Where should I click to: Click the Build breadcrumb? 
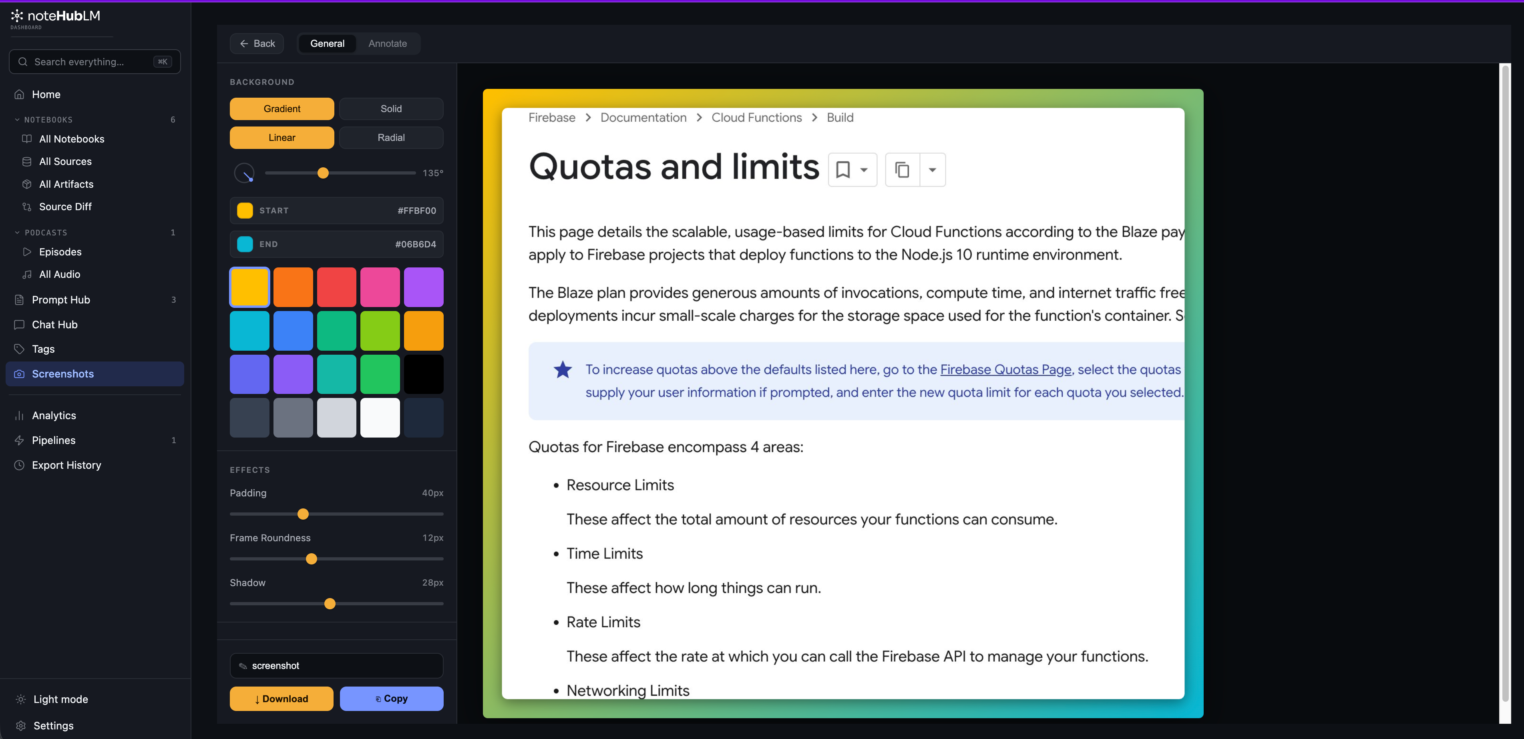click(840, 117)
